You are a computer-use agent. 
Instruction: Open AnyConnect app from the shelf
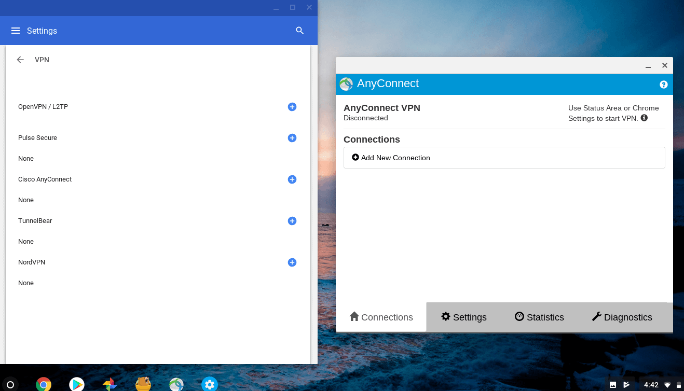pyautogui.click(x=176, y=384)
